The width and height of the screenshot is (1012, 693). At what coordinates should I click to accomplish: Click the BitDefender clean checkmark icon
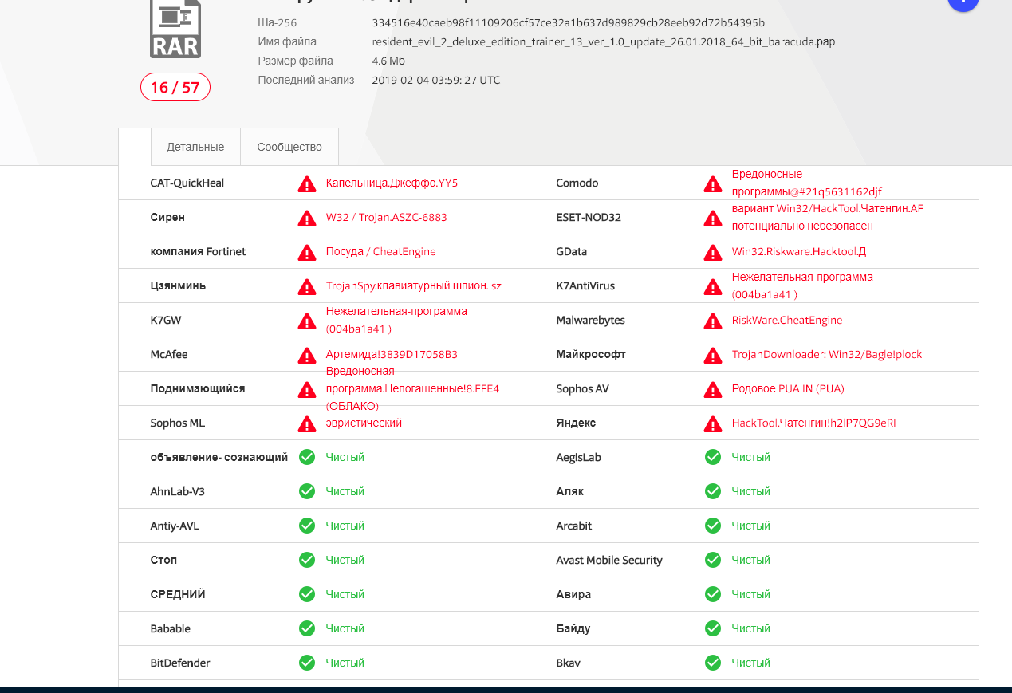coord(306,663)
